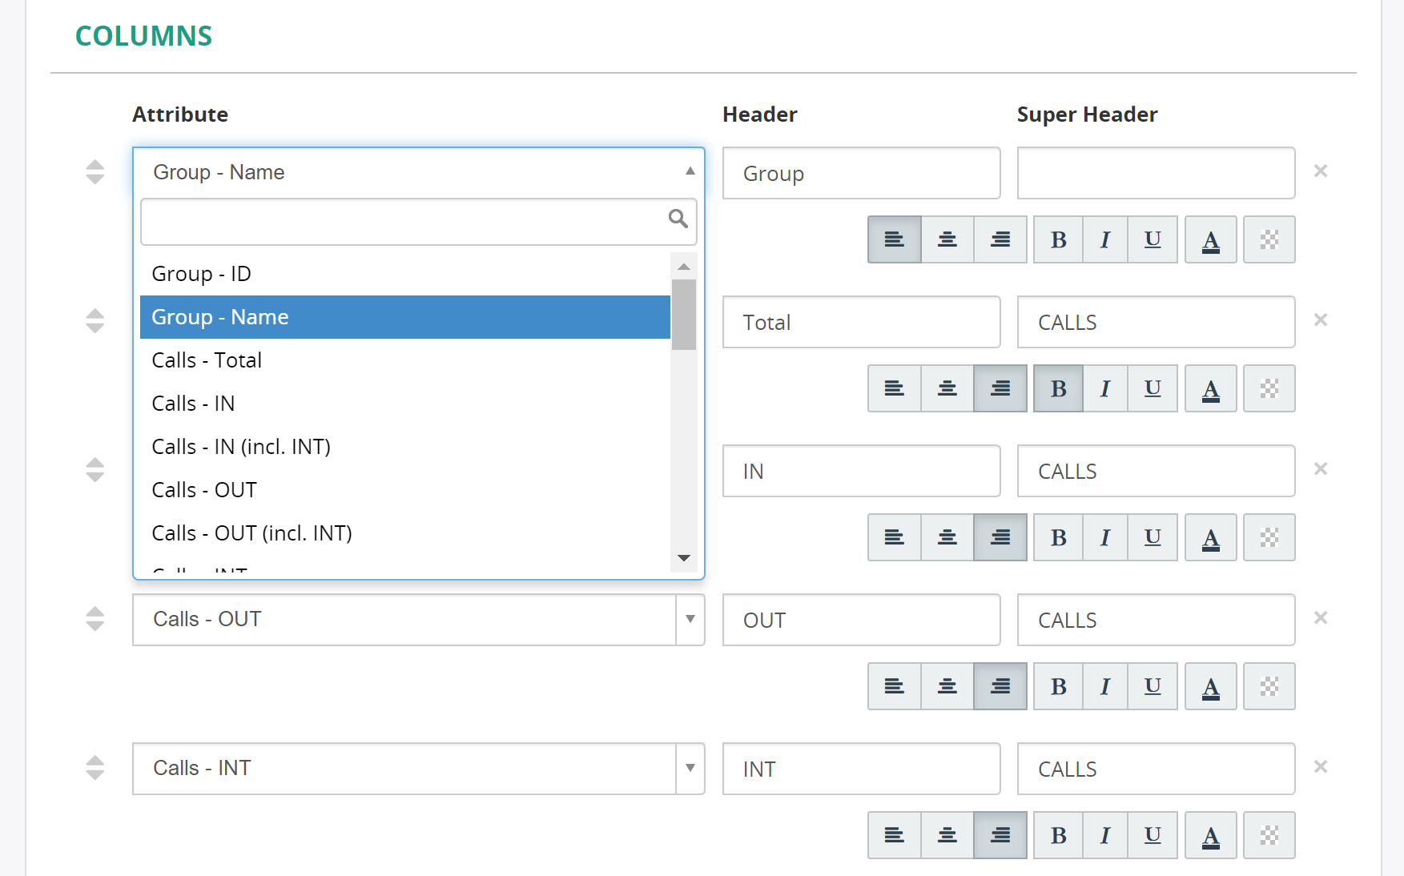Center align in the Group row toolbar
Viewport: 1404px width, 876px height.
tap(947, 239)
